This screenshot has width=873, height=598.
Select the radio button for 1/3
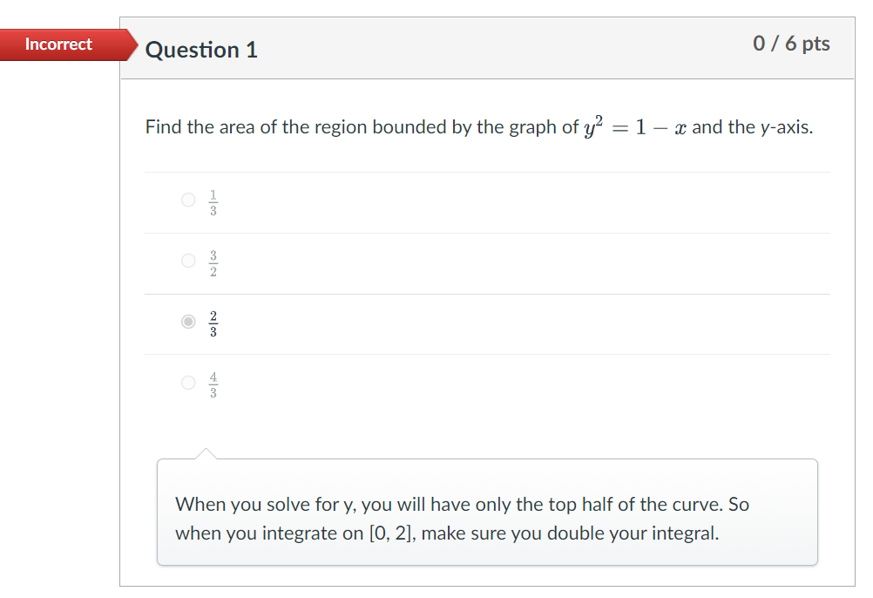pos(188,200)
